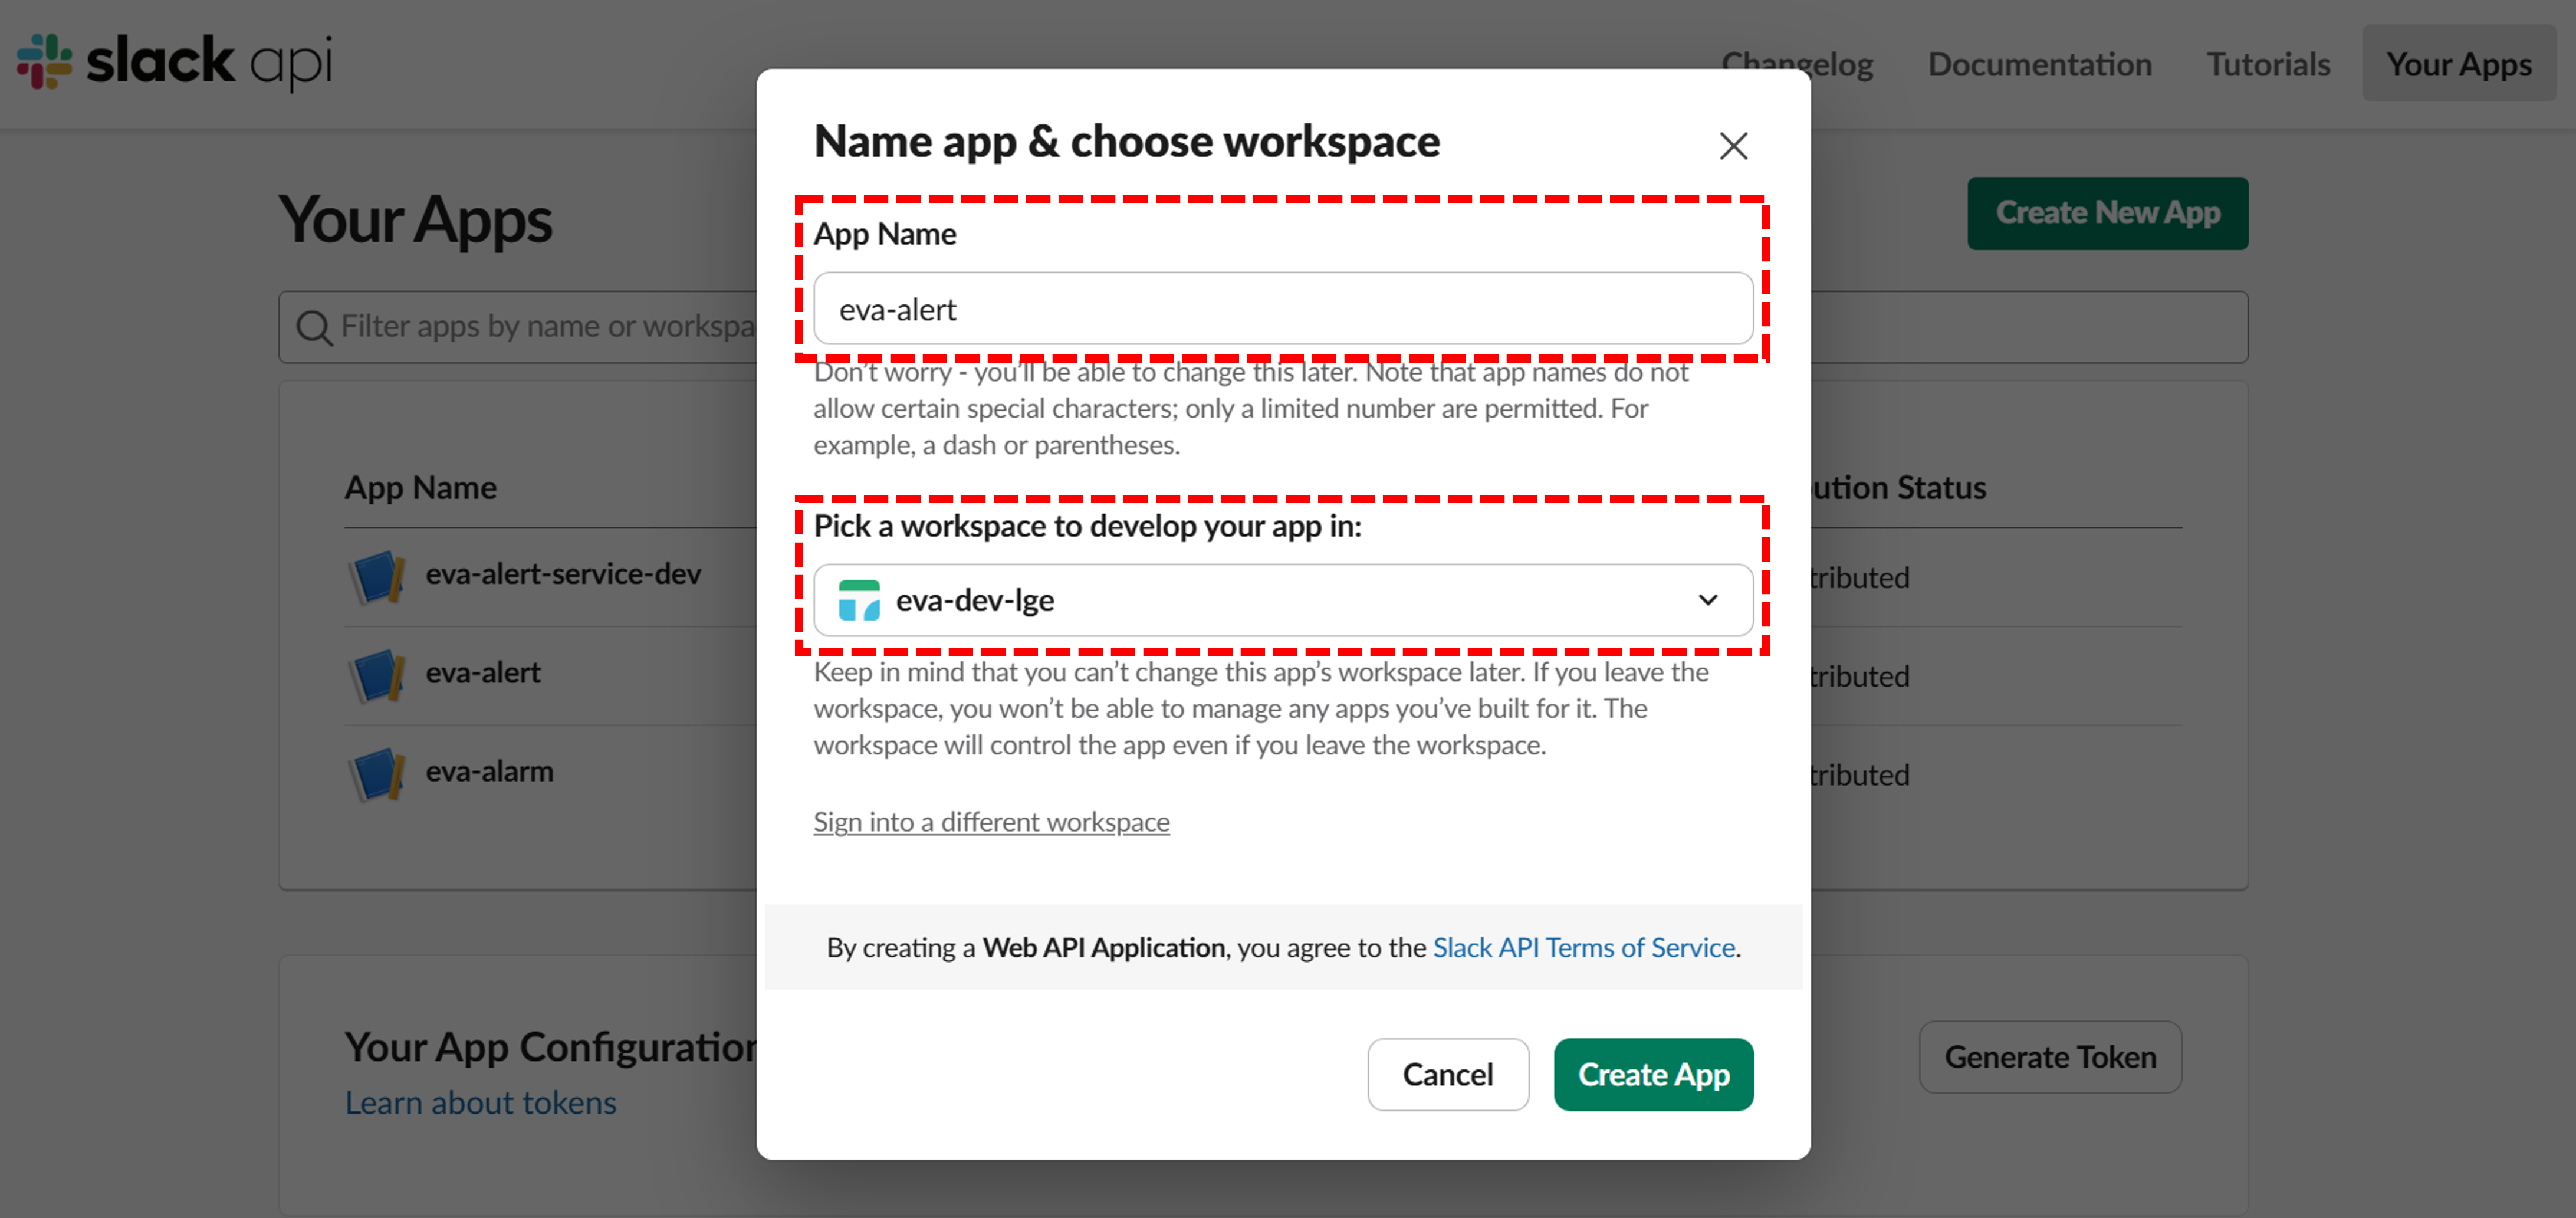Cancel the app creation dialog

pyautogui.click(x=1447, y=1074)
